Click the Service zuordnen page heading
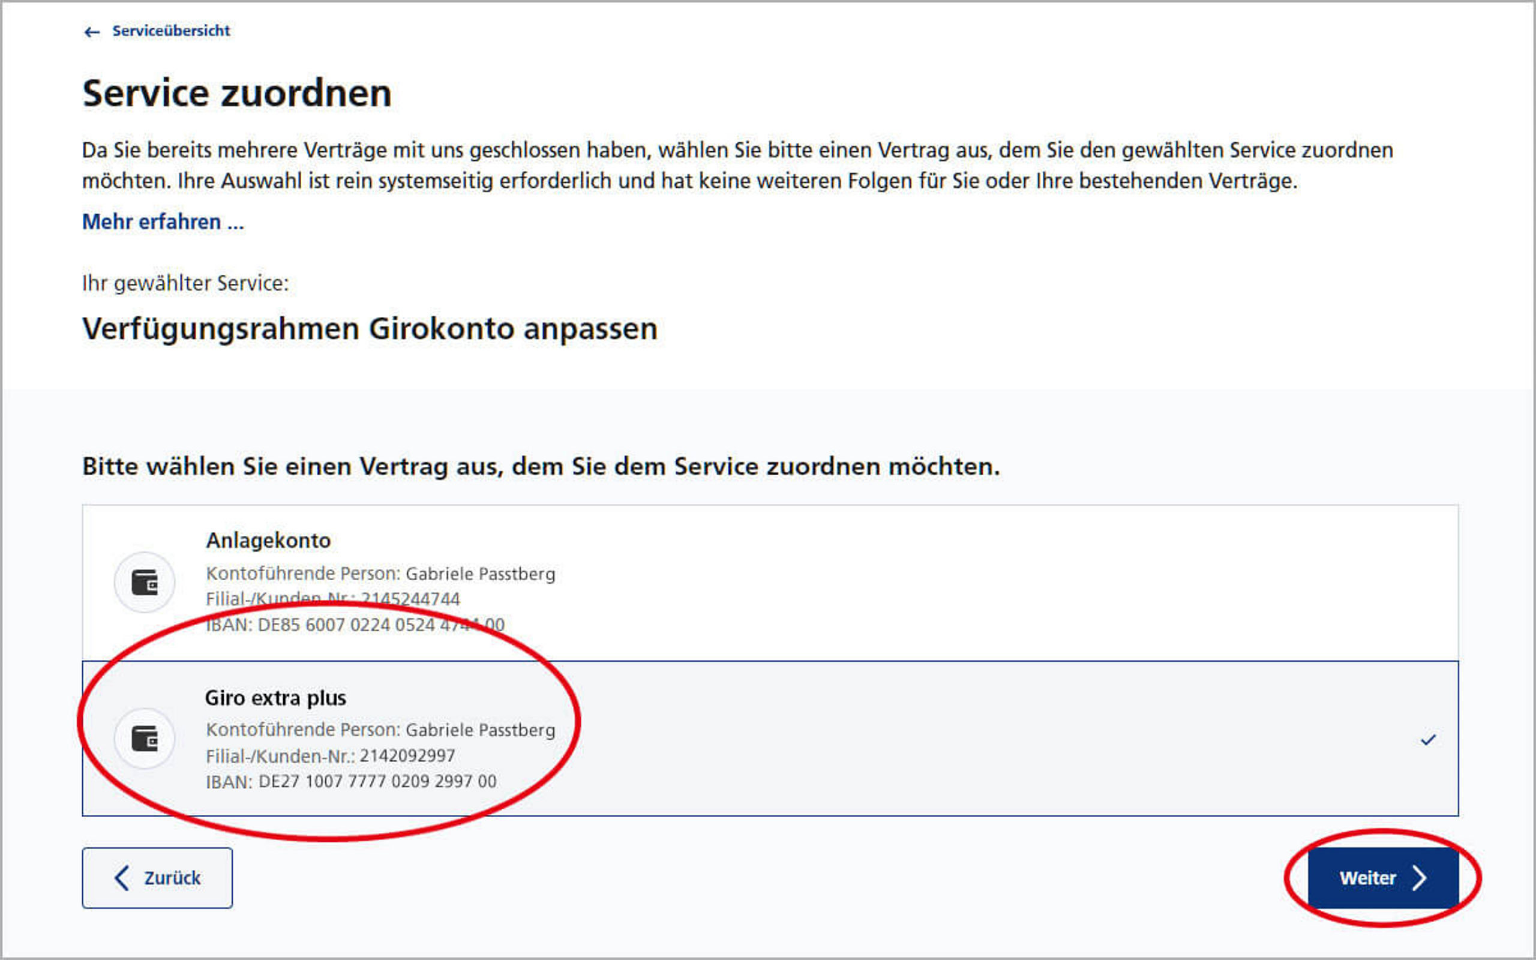 point(237,94)
